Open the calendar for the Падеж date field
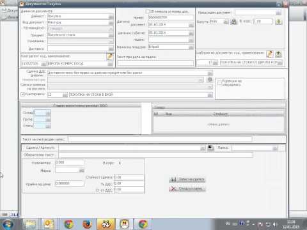This screenshot has width=307, height=230. click(191, 40)
